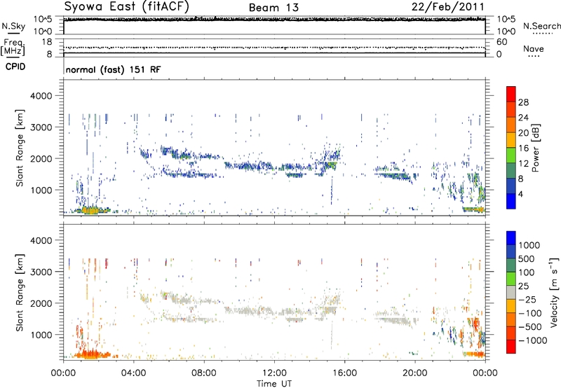
Task: Select the '08:00' time tick label
Action: coord(204,373)
